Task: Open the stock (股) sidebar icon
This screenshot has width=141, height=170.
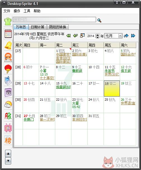Action: pos(8,116)
